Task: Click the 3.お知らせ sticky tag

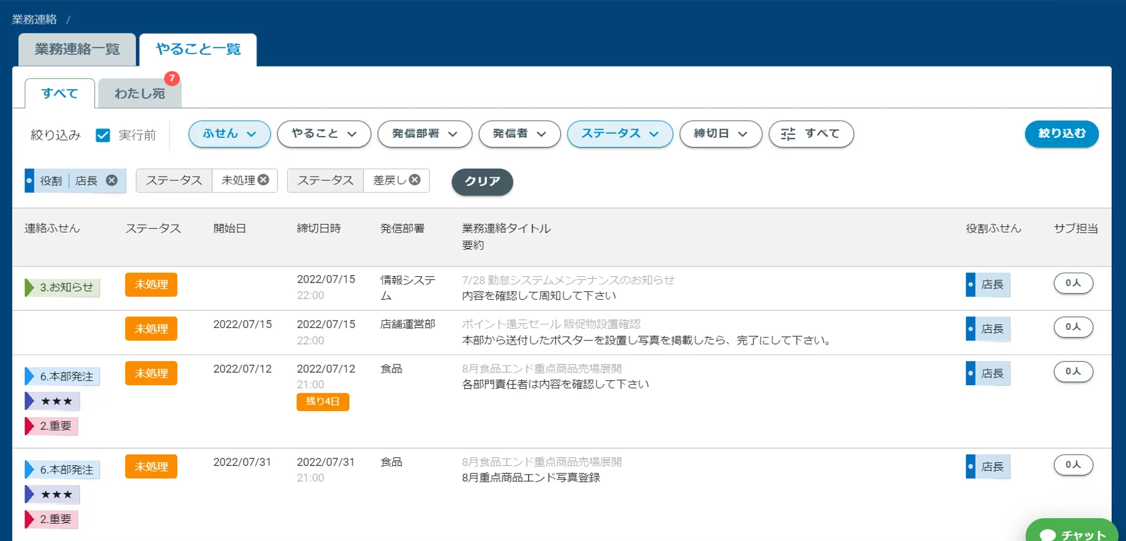Action: click(62, 287)
